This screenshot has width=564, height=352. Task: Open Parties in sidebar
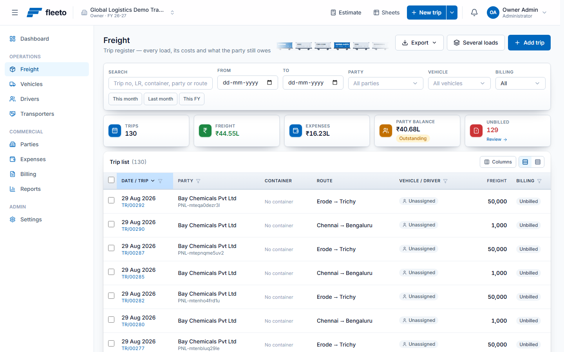click(47, 144)
